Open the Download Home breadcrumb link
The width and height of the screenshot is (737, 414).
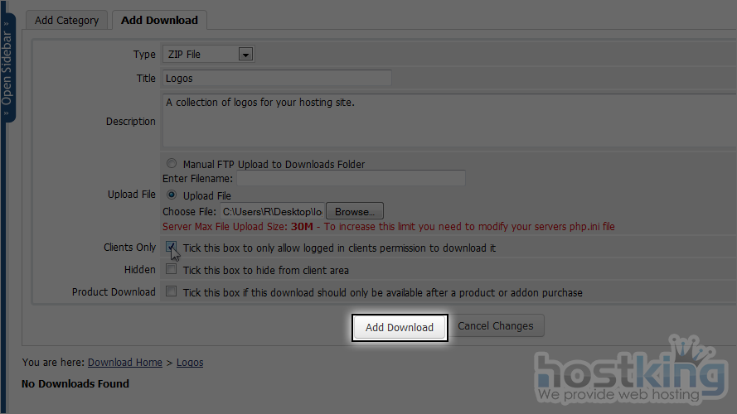[124, 363]
